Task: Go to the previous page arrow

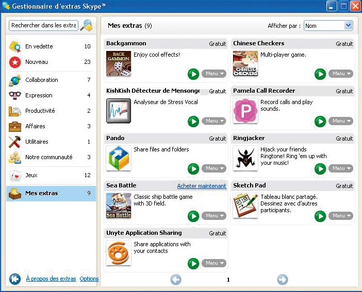Action: [x=176, y=280]
